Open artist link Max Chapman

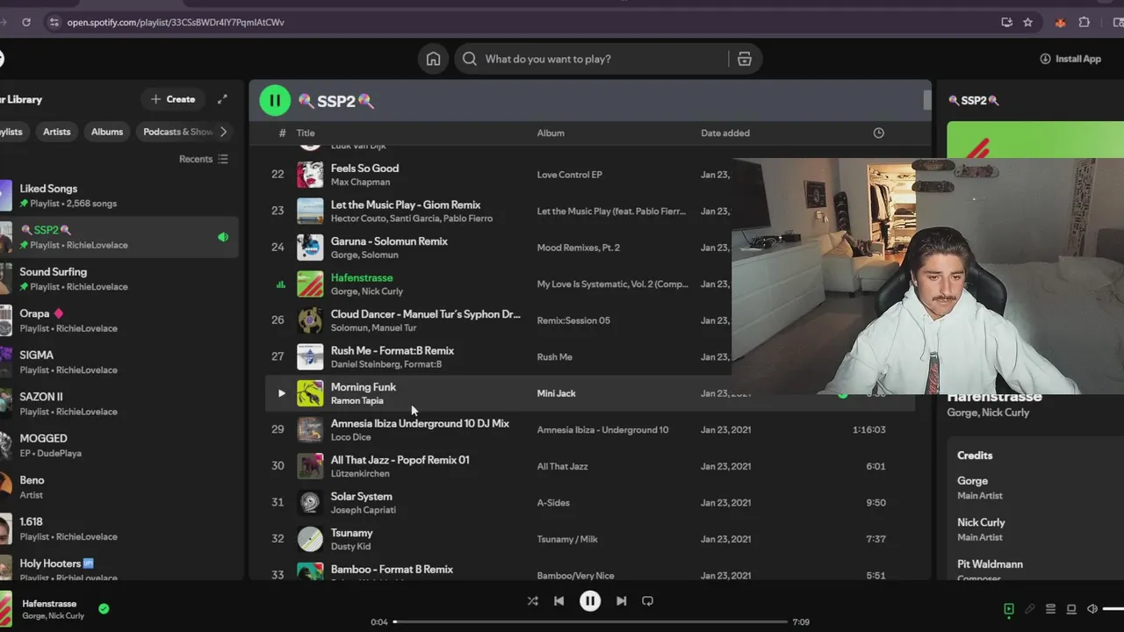click(360, 182)
